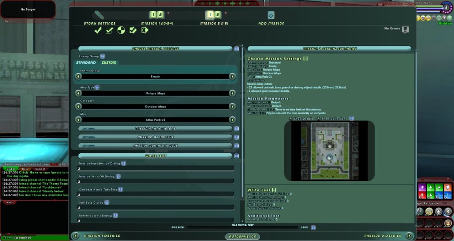Open the Mission 1 (10-54) book icon
This screenshot has width=454, height=241.
[157, 15]
